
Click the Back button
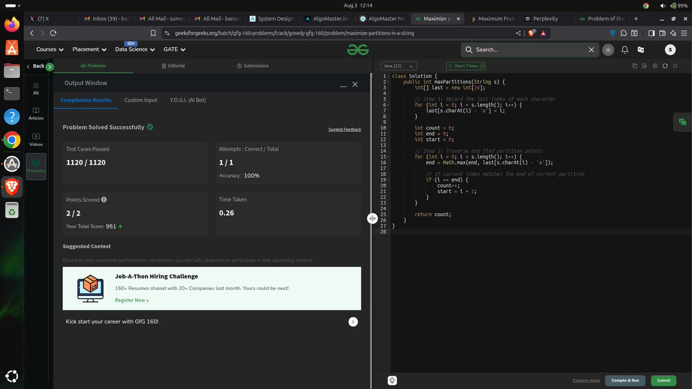click(x=36, y=66)
